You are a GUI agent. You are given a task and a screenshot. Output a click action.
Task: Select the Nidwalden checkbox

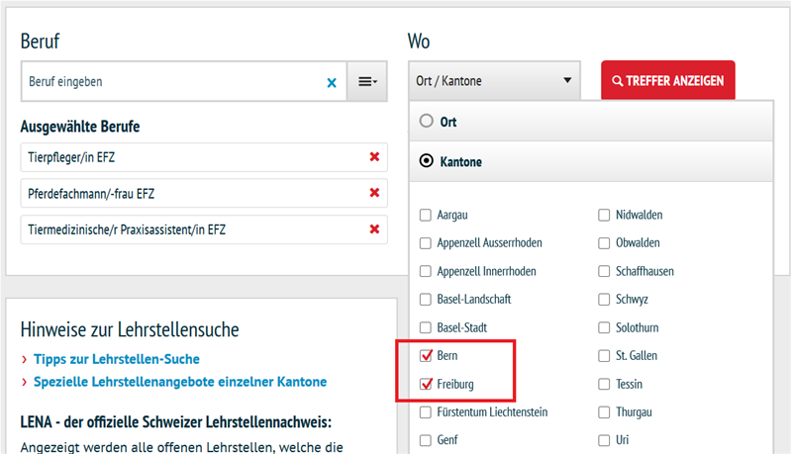(604, 215)
